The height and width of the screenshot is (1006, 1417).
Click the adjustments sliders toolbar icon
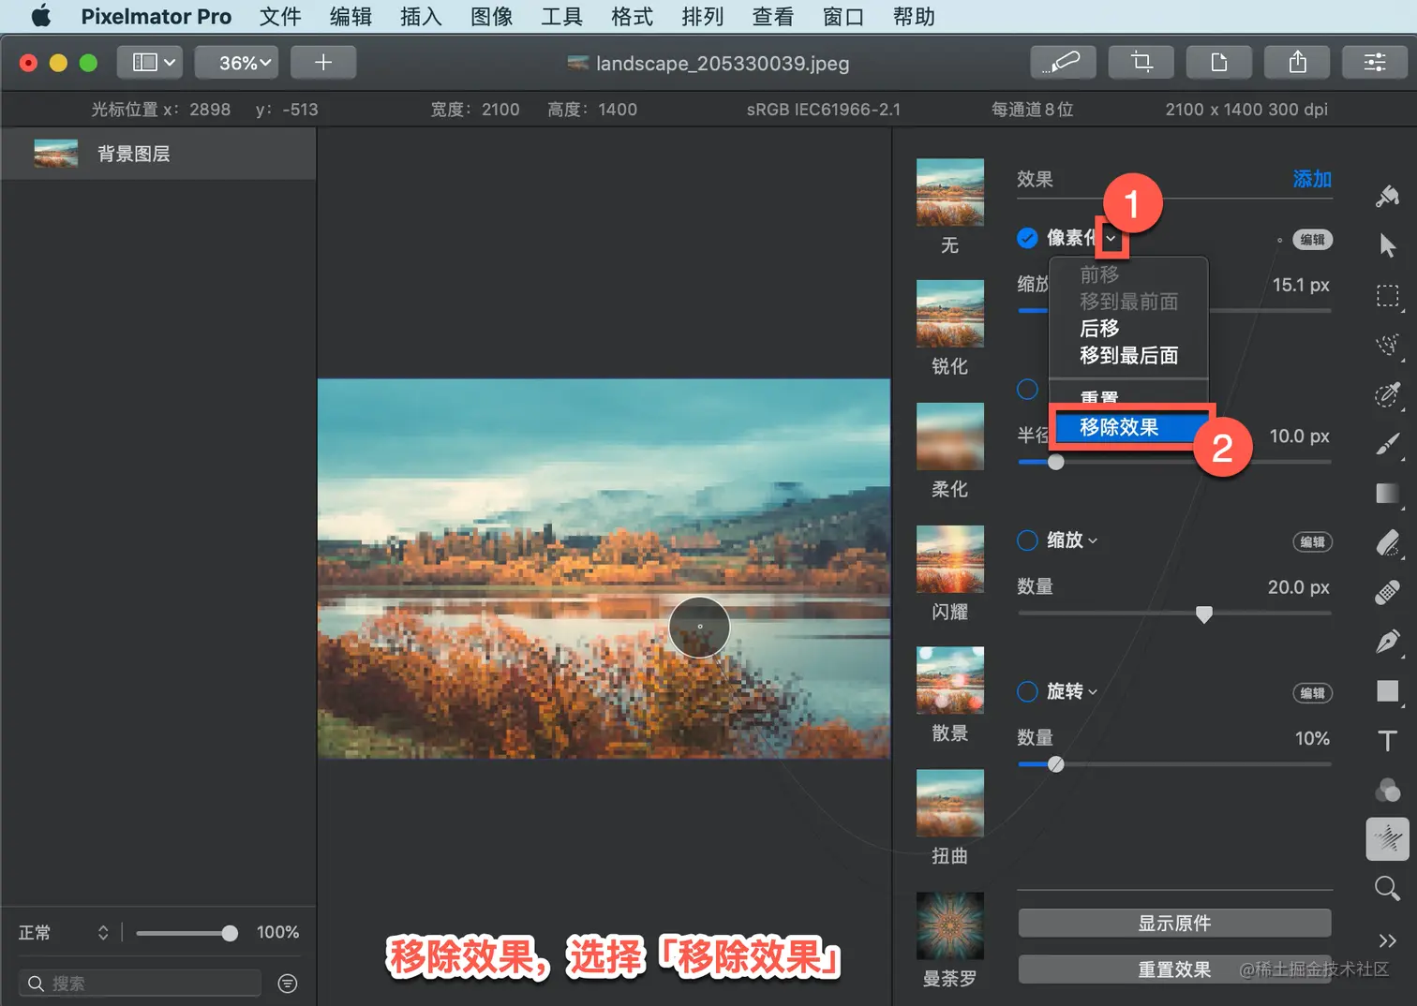click(1375, 63)
